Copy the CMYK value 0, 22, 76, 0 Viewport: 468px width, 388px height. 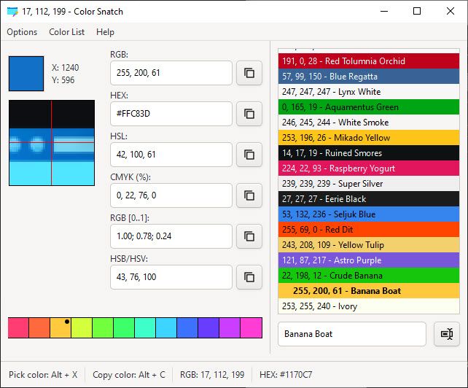click(x=249, y=195)
